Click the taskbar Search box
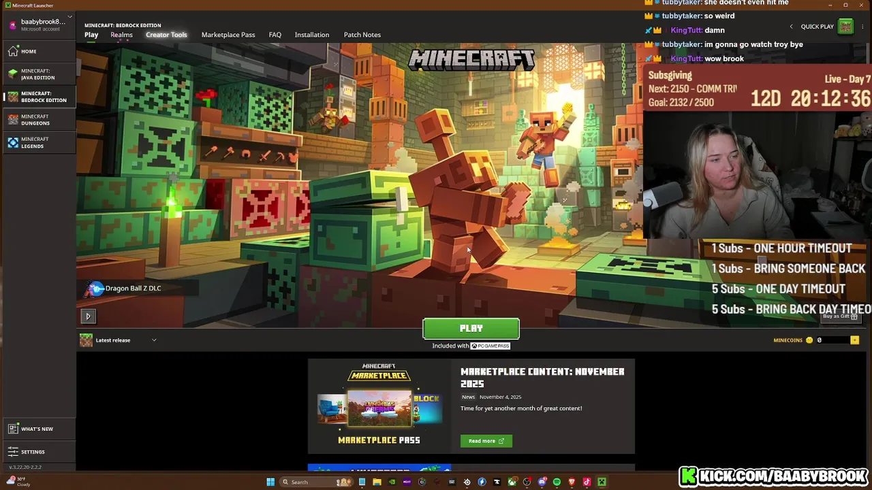872x490 pixels. tap(316, 482)
